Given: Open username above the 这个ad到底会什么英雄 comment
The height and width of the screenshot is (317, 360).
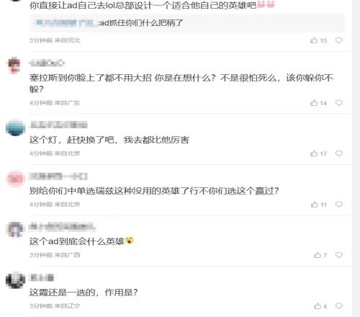Looking at the screenshot, I should (x=62, y=227).
